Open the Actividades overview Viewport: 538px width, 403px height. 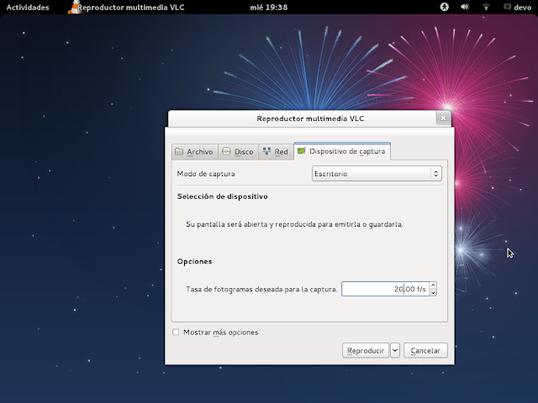[x=28, y=8]
